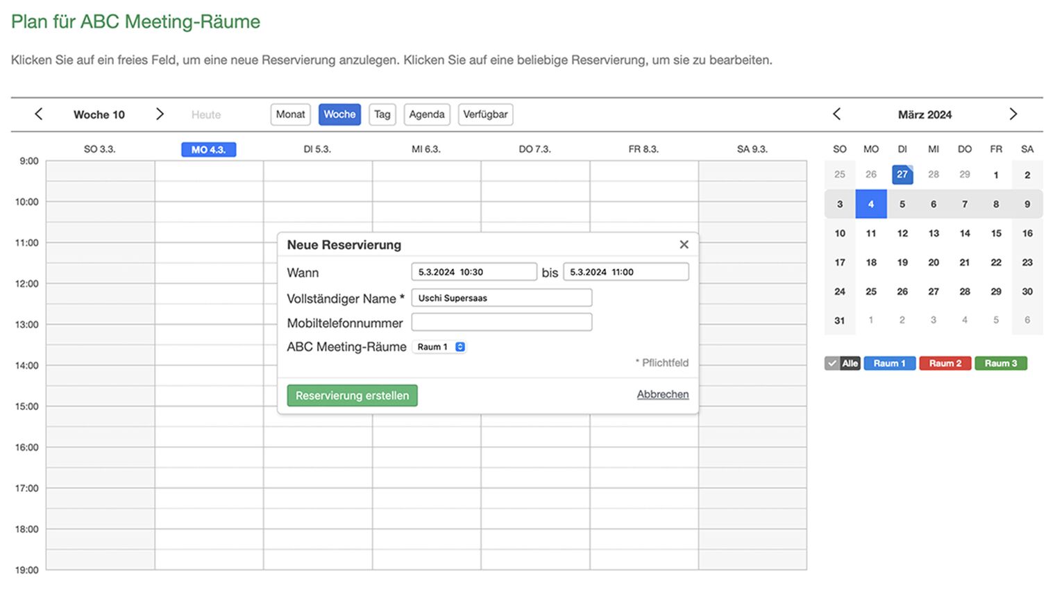Click Reservierung erstellen button

click(x=352, y=395)
